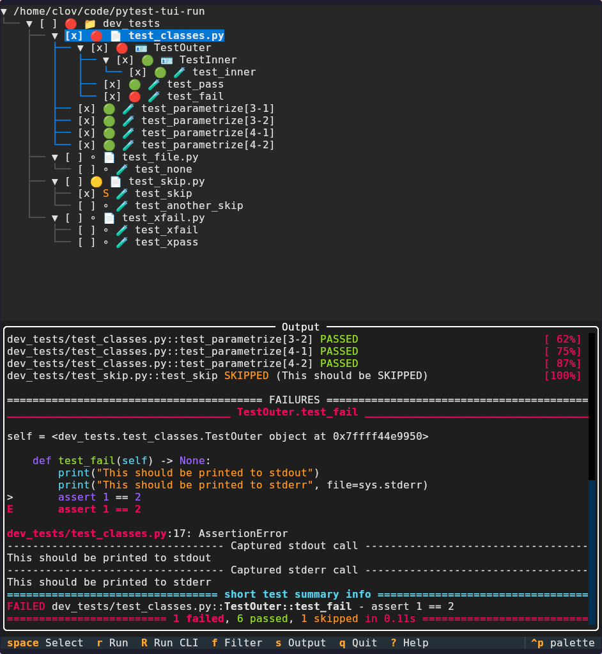Collapse the TestInner class node
602x654 pixels.
[x=106, y=61]
